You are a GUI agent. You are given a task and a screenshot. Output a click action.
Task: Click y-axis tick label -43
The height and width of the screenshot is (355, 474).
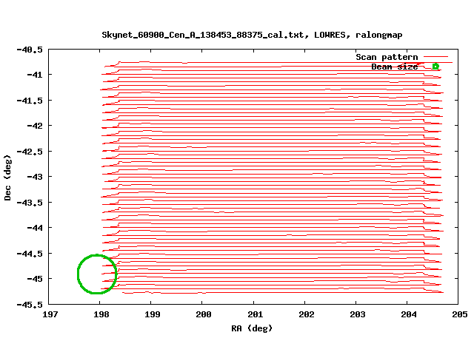tap(35, 177)
